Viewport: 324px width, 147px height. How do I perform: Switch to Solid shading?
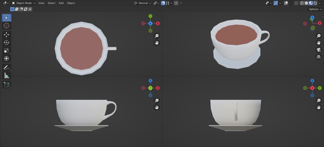[306, 3]
